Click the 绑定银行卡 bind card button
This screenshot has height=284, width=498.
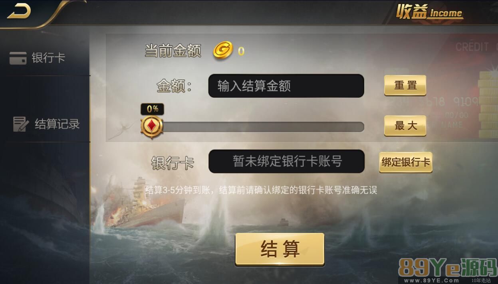[x=405, y=162]
